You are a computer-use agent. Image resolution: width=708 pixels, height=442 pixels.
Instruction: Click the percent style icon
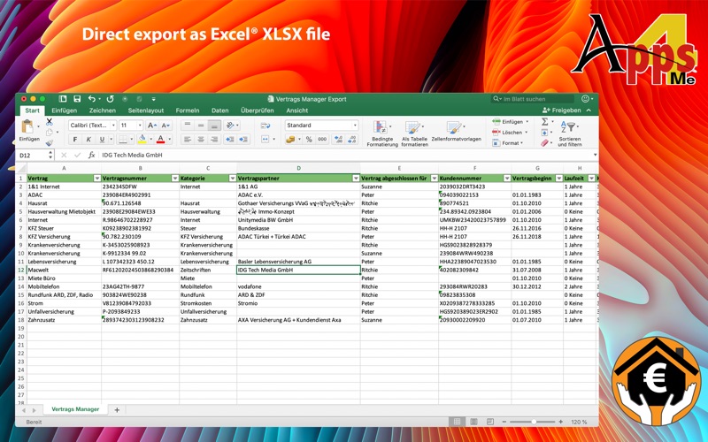309,140
